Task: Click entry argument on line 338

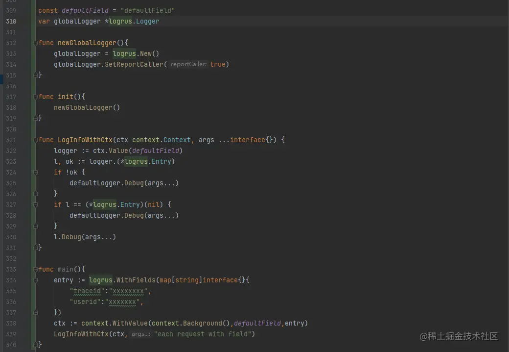Action: coord(295,324)
